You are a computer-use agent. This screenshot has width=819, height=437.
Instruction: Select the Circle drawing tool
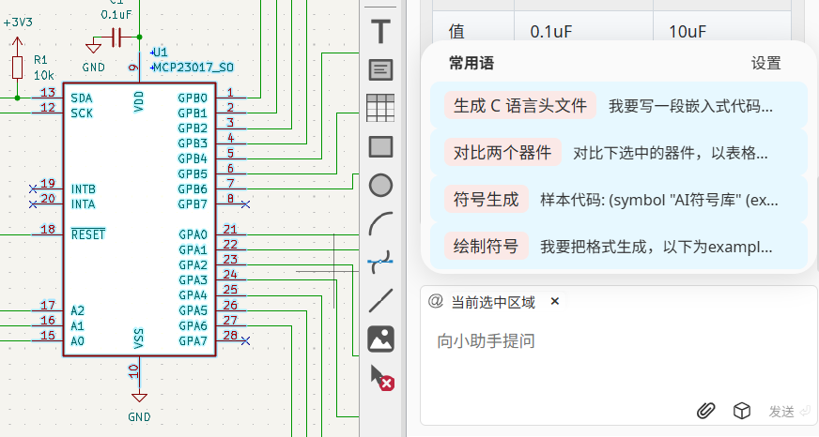pos(380,185)
